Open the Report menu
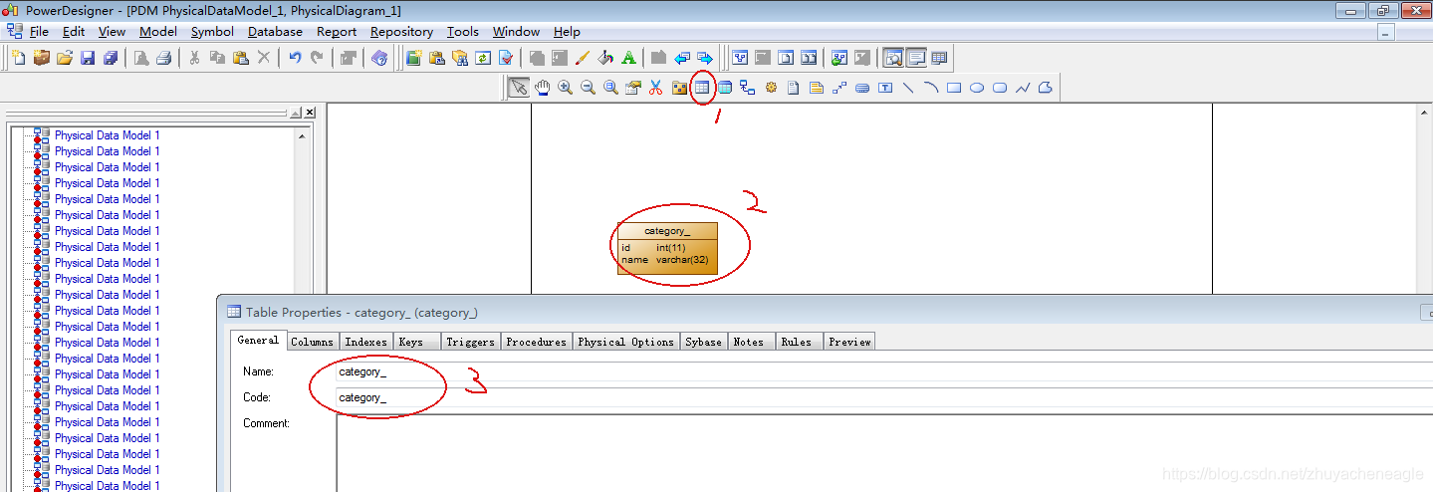Image resolution: width=1433 pixels, height=492 pixels. click(337, 32)
